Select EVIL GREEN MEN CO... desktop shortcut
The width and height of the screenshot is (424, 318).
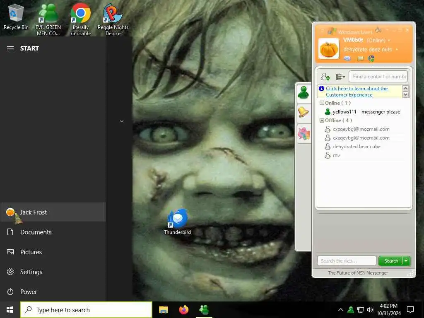coord(48,20)
